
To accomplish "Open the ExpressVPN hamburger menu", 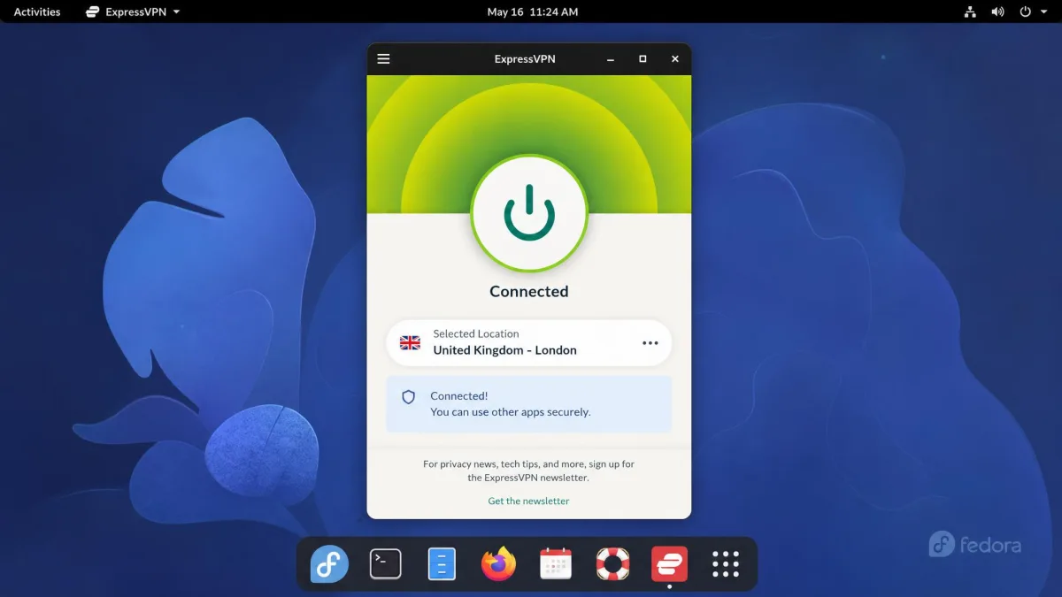I will pos(383,59).
